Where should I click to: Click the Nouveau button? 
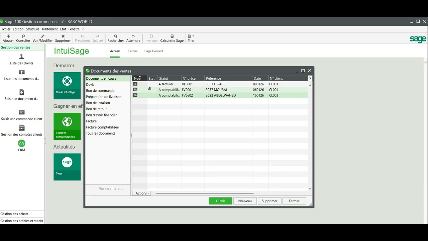click(245, 201)
